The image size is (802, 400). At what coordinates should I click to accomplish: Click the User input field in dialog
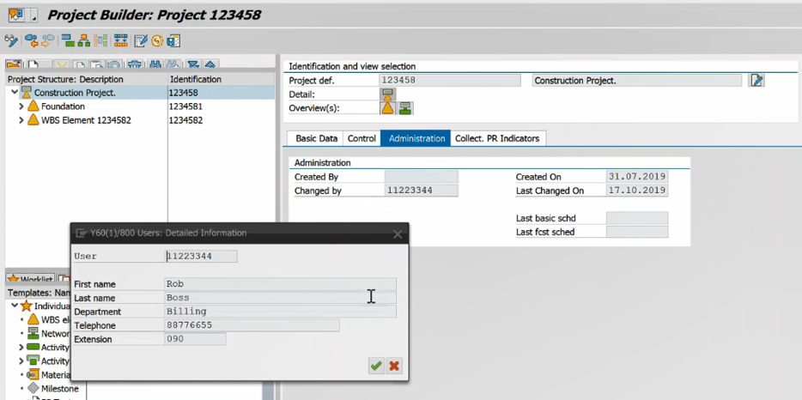201,256
